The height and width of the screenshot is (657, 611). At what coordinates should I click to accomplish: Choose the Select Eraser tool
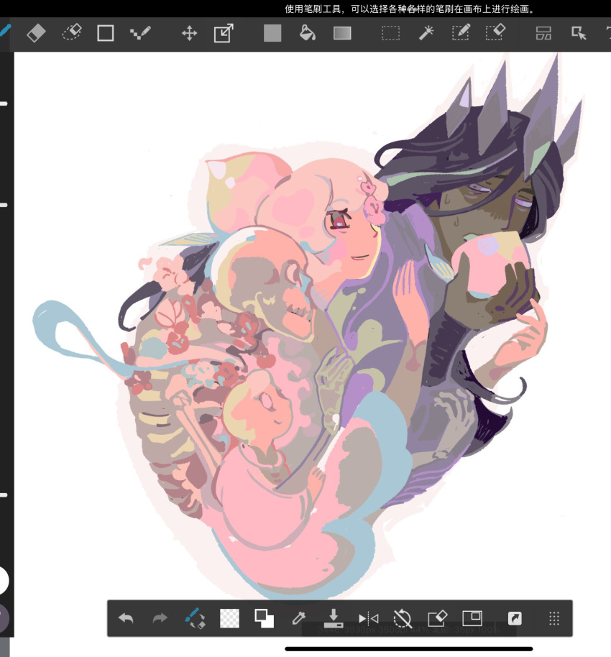496,33
